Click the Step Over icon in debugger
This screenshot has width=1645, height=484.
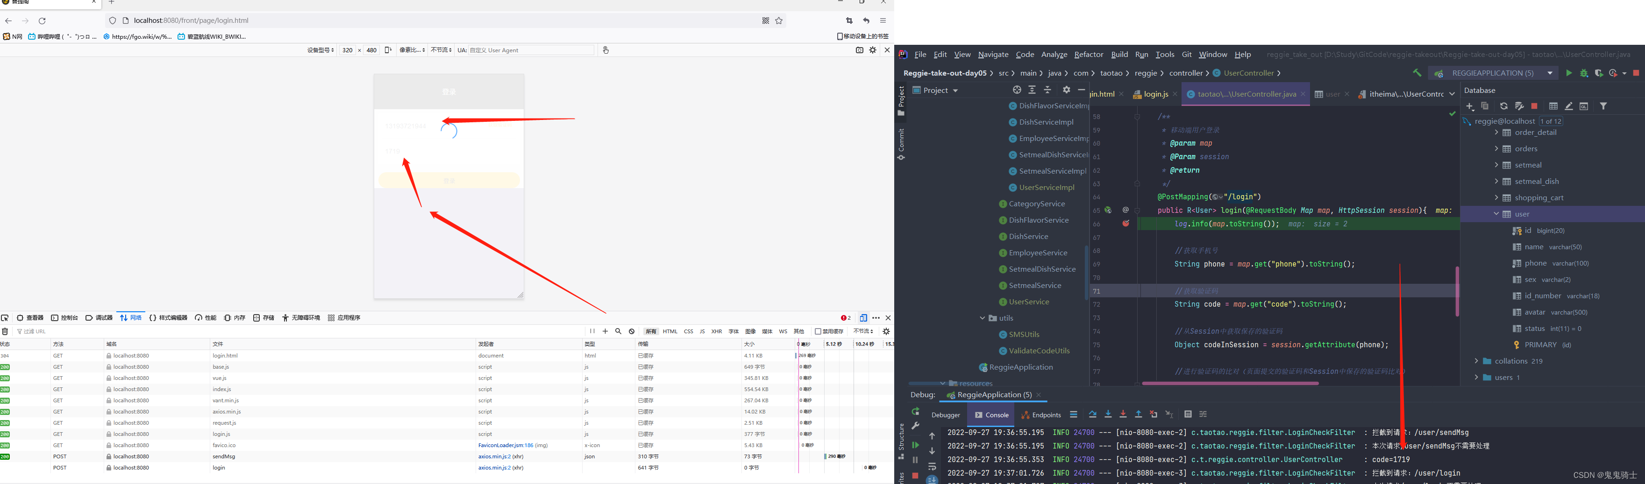tap(1092, 414)
